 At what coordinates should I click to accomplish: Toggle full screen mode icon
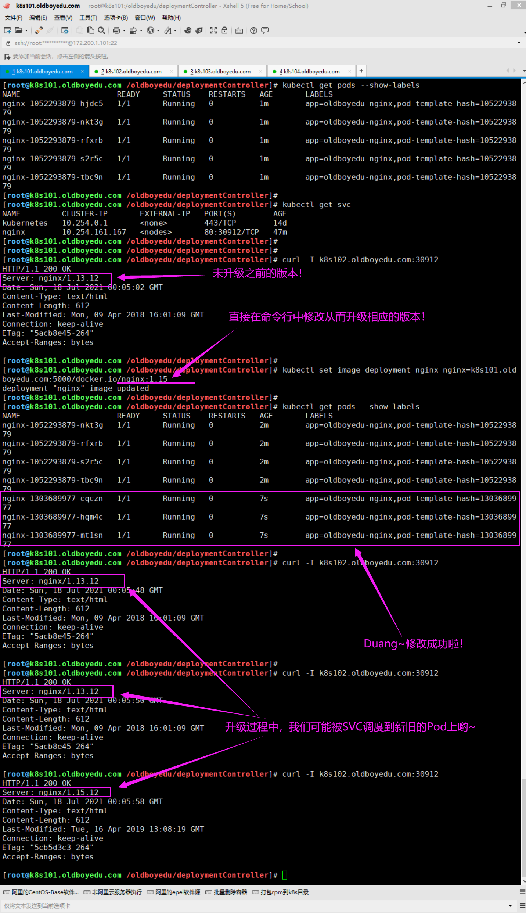point(213,30)
